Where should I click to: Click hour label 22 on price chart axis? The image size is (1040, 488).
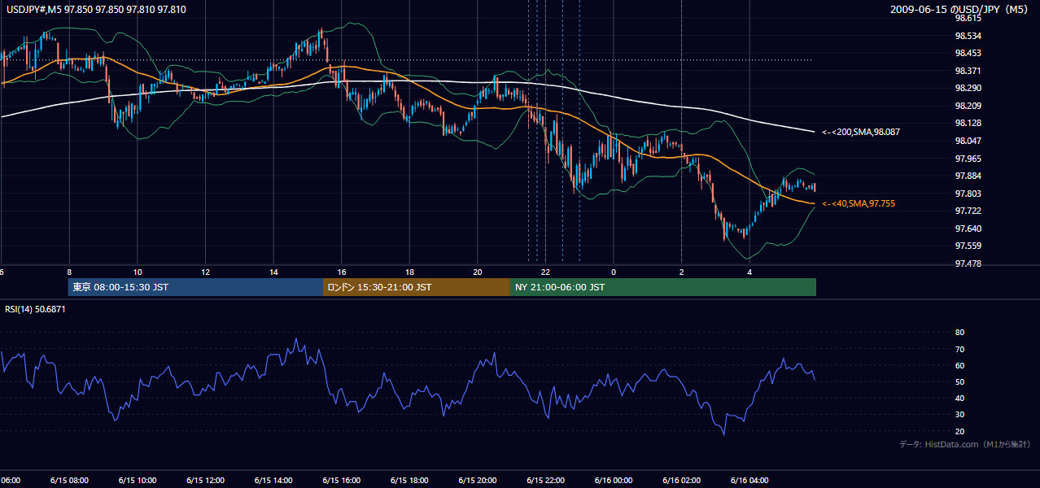coord(546,272)
